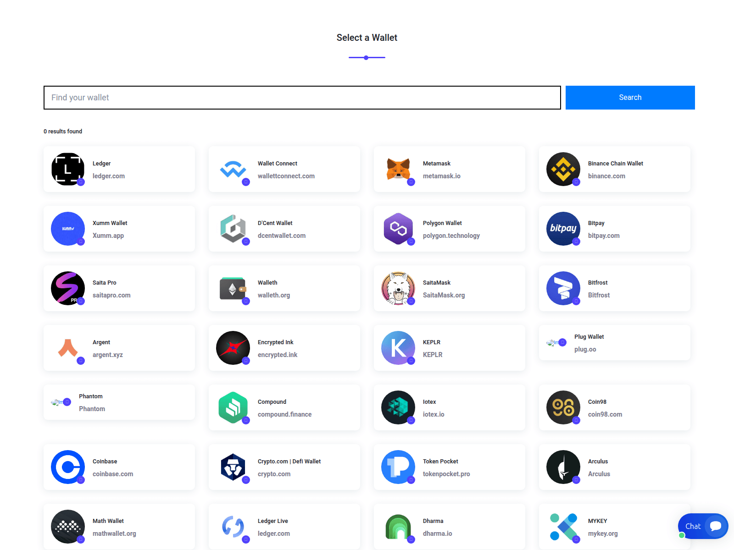Click the Argent orange logo icon
The image size is (734, 550).
point(68,348)
